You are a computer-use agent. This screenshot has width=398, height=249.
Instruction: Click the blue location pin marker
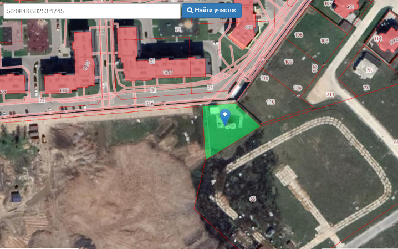coord(225,117)
